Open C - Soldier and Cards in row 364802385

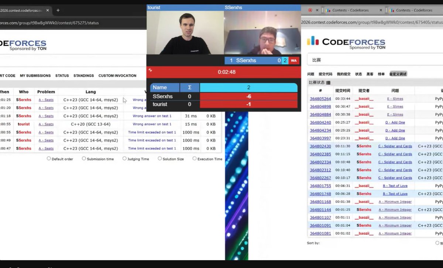click(395, 154)
